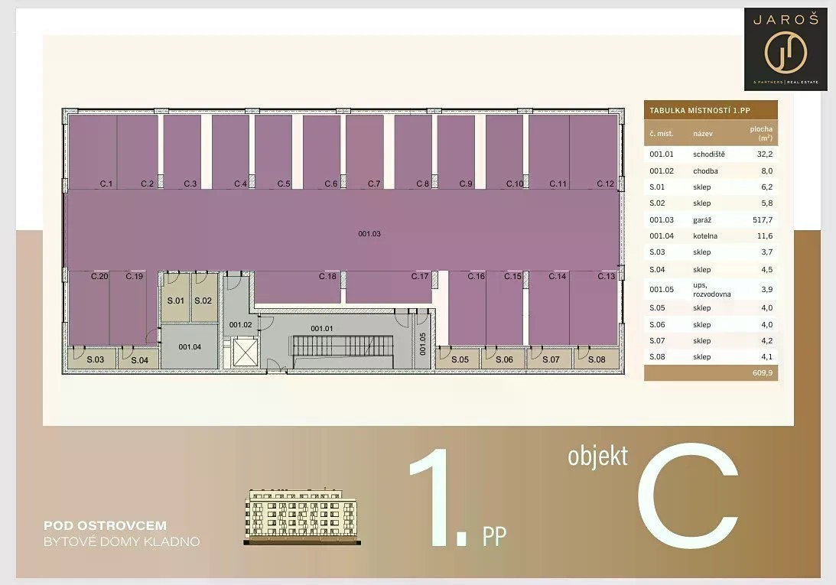The image size is (836, 585).
Task: Click the kotelna row in the table
Action: (711, 236)
